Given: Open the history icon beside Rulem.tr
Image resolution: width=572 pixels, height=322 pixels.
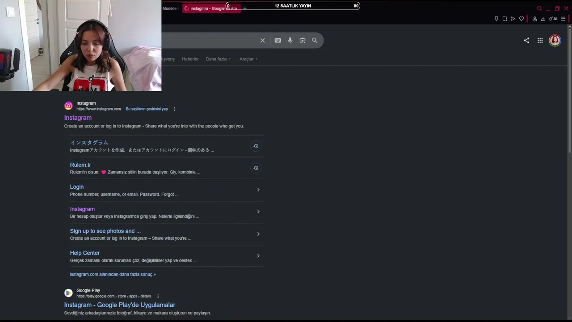Looking at the screenshot, I should tap(256, 168).
